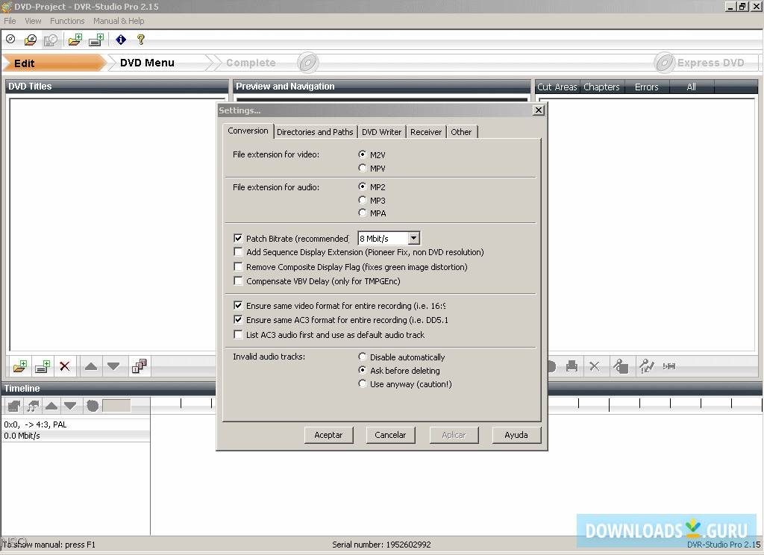764x555 pixels.
Task: Open Manual & Help menu
Action: click(119, 21)
